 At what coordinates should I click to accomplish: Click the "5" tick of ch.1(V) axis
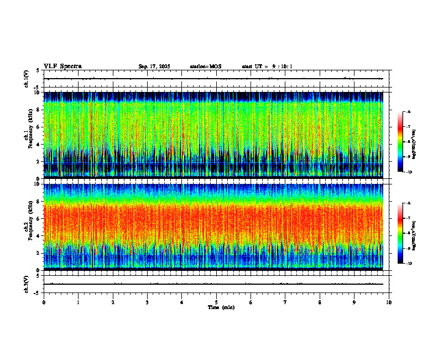pos(38,70)
